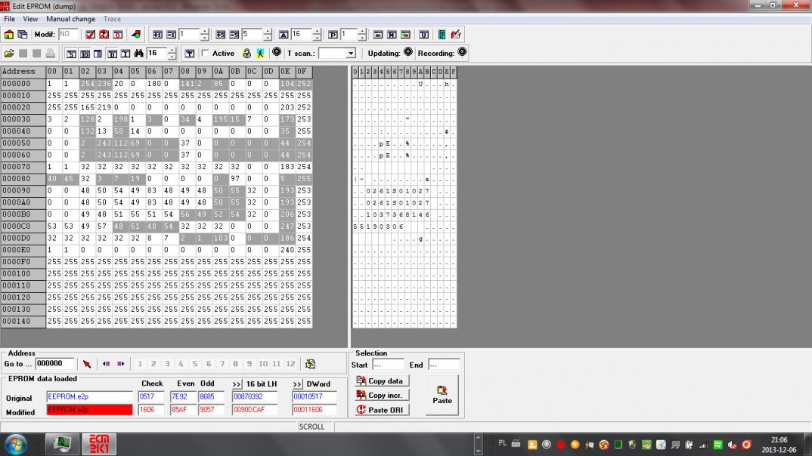The width and height of the screenshot is (812, 456).
Task: Expand the DWord checksum arrows
Action: coord(297,384)
